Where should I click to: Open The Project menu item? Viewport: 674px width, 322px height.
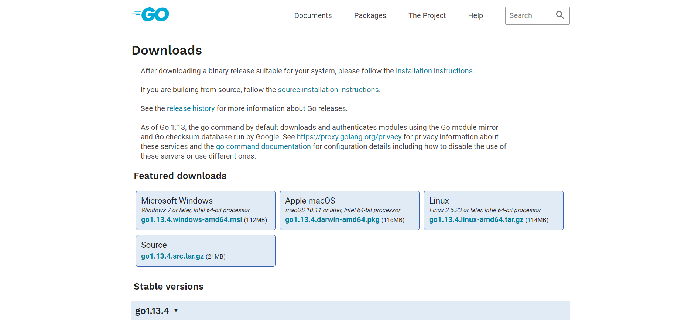click(427, 15)
